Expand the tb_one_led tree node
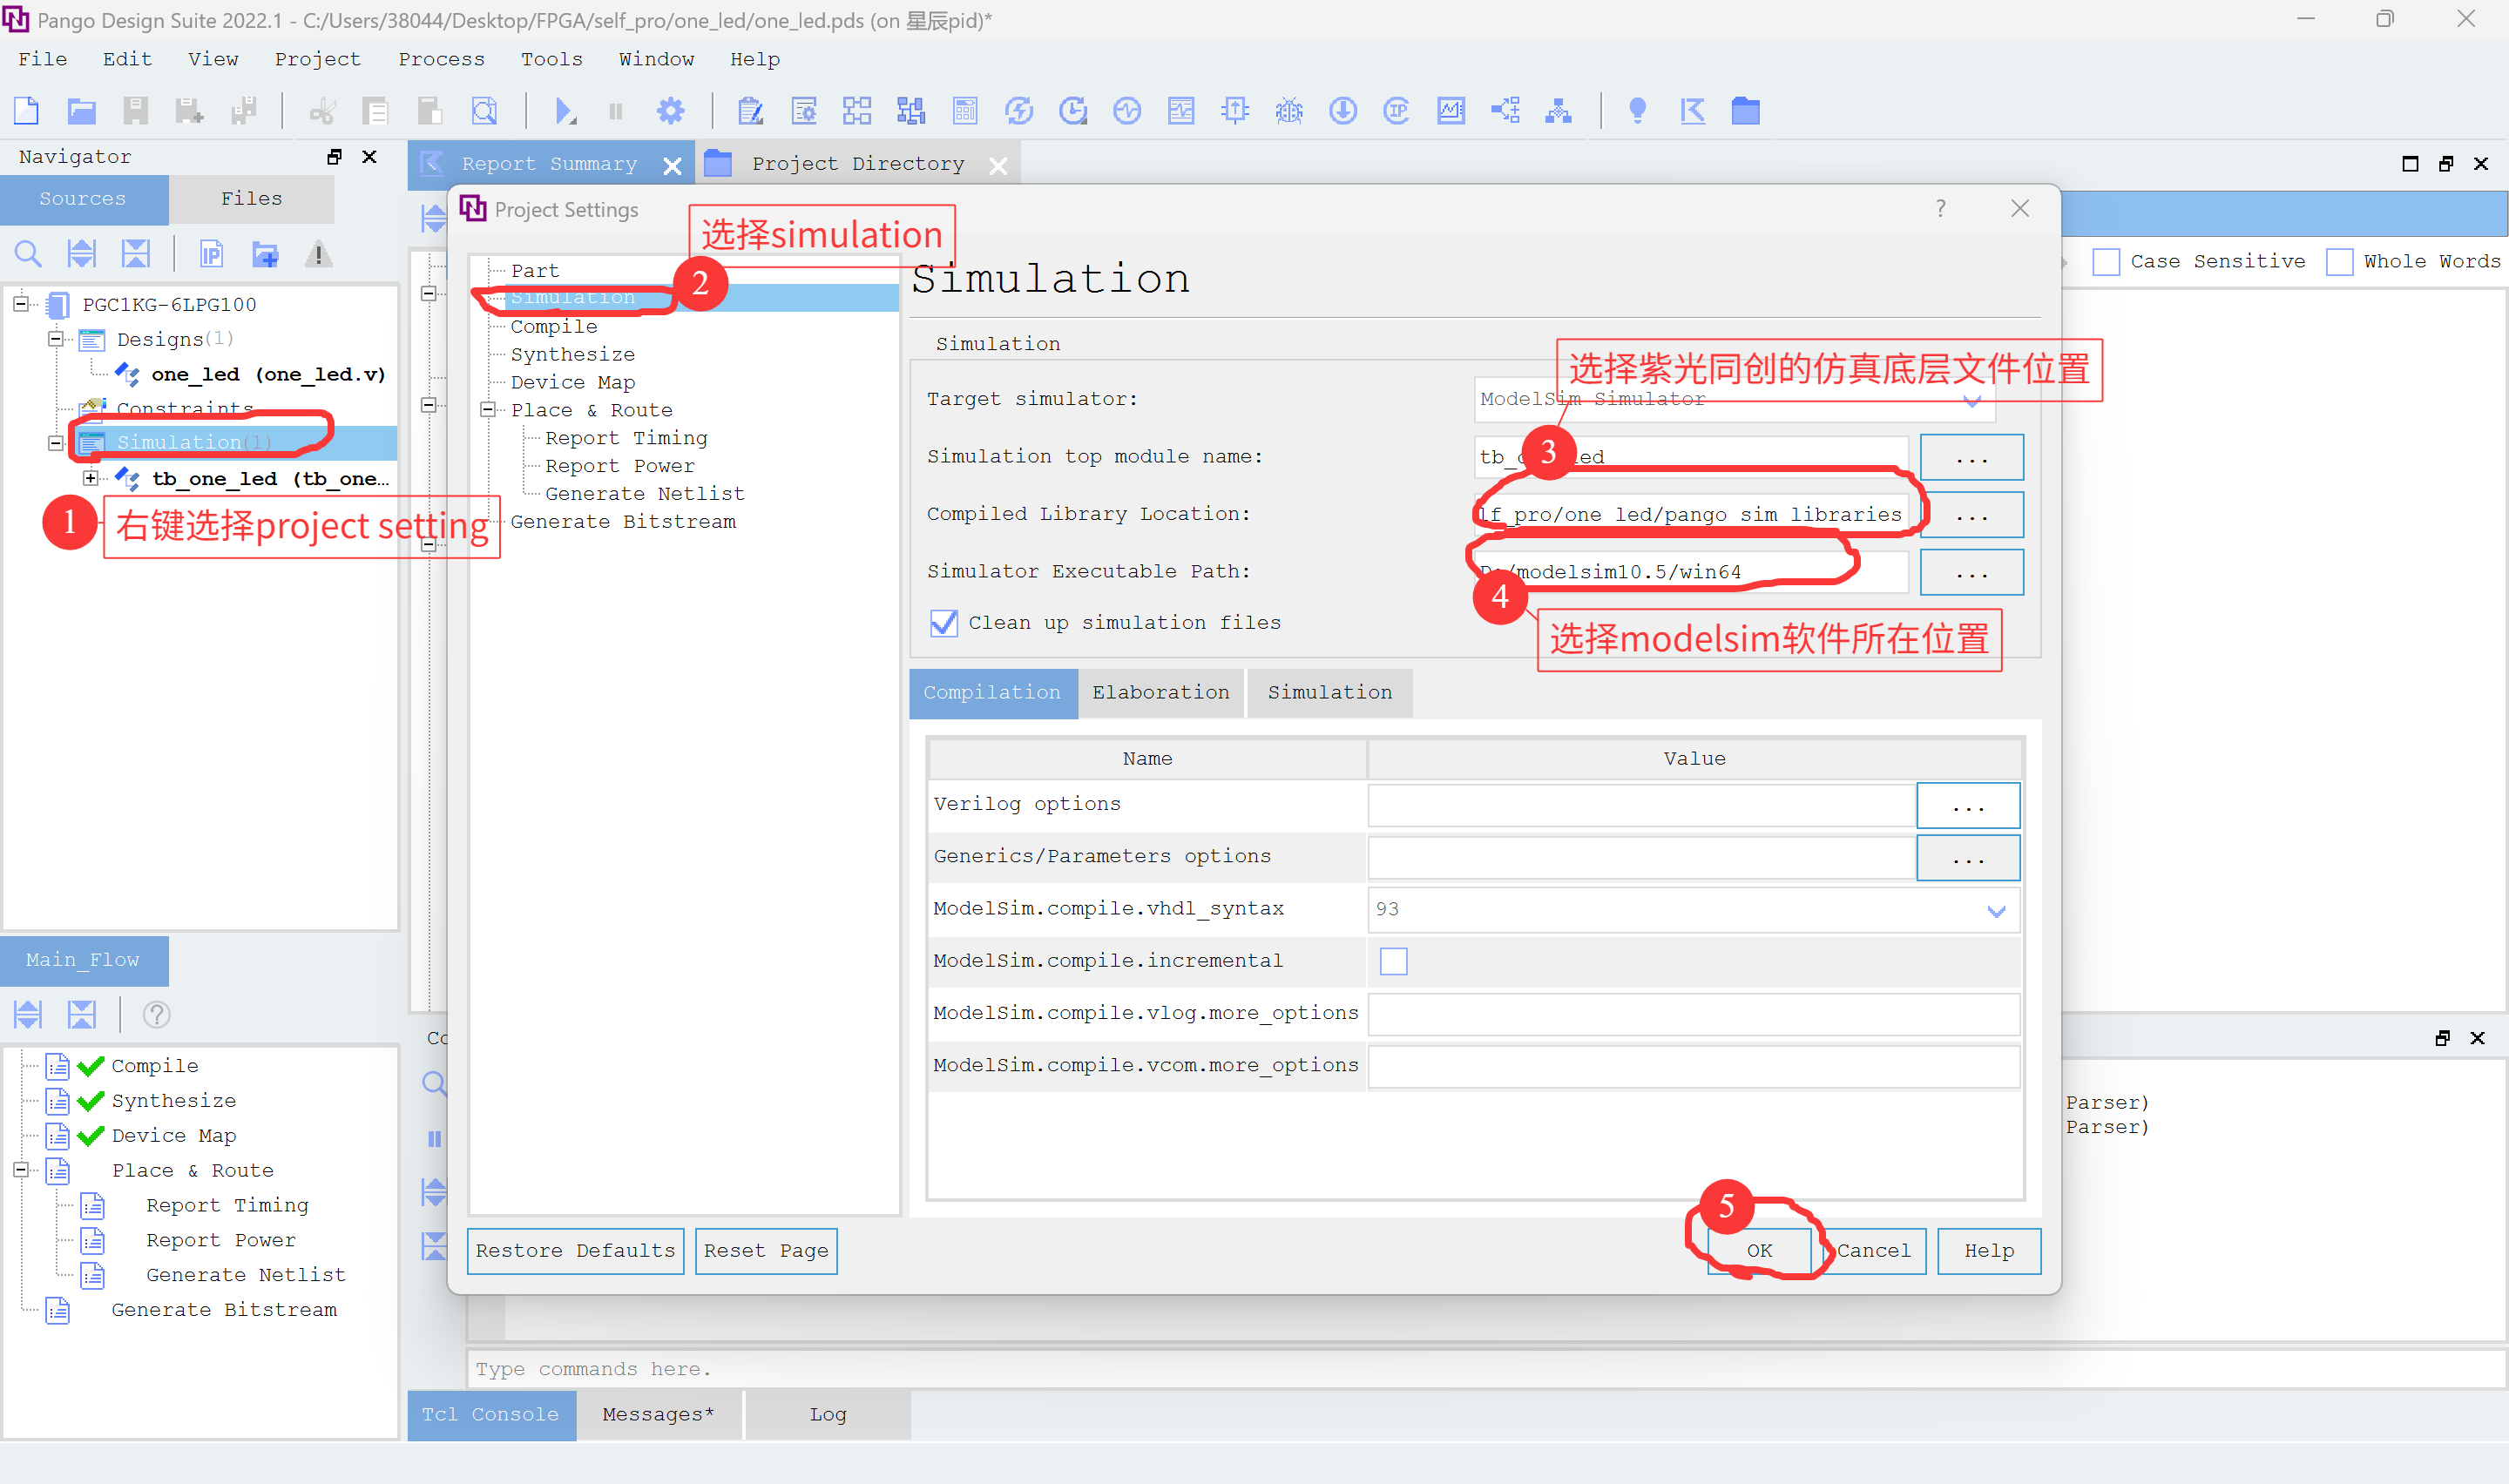This screenshot has width=2509, height=1484. [x=91, y=478]
